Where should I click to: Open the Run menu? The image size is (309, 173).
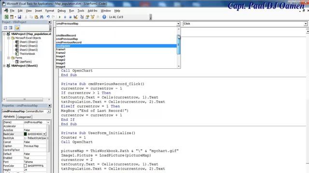tap(71, 11)
